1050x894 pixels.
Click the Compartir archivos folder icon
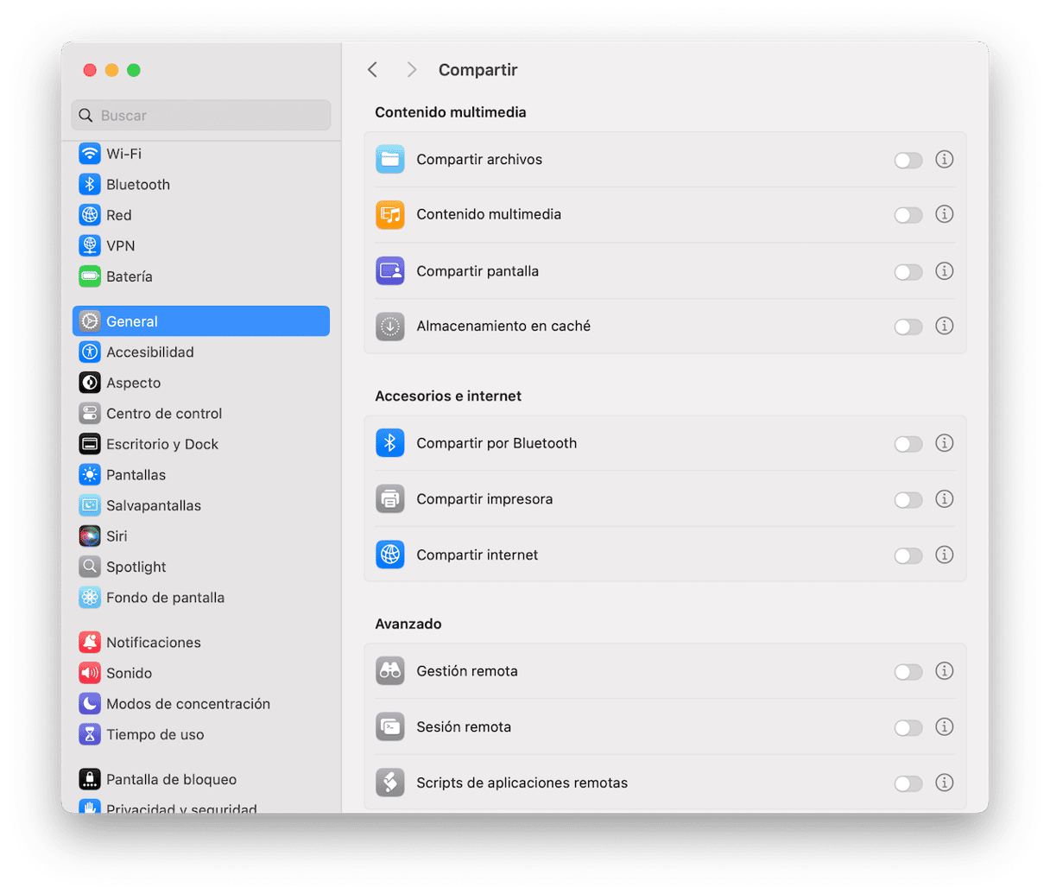pyautogui.click(x=390, y=160)
